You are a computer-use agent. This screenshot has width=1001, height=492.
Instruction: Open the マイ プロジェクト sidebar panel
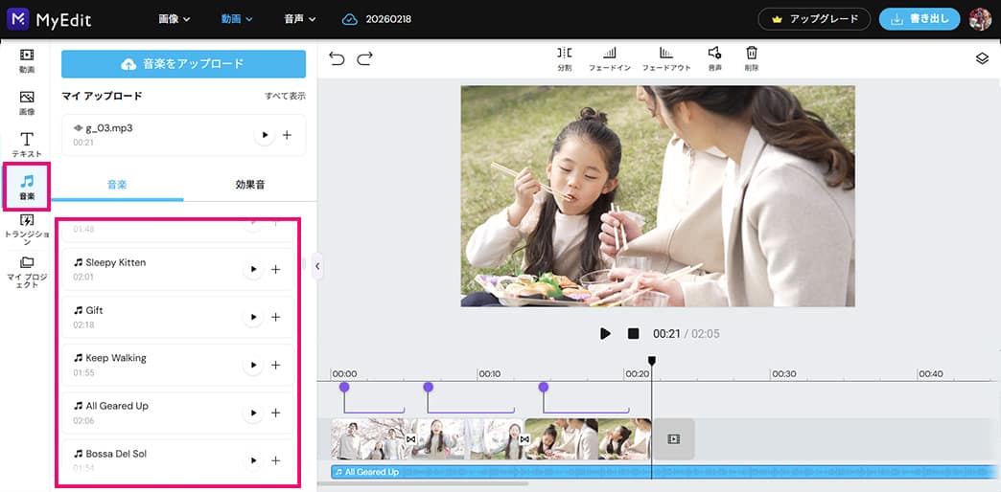(x=27, y=272)
